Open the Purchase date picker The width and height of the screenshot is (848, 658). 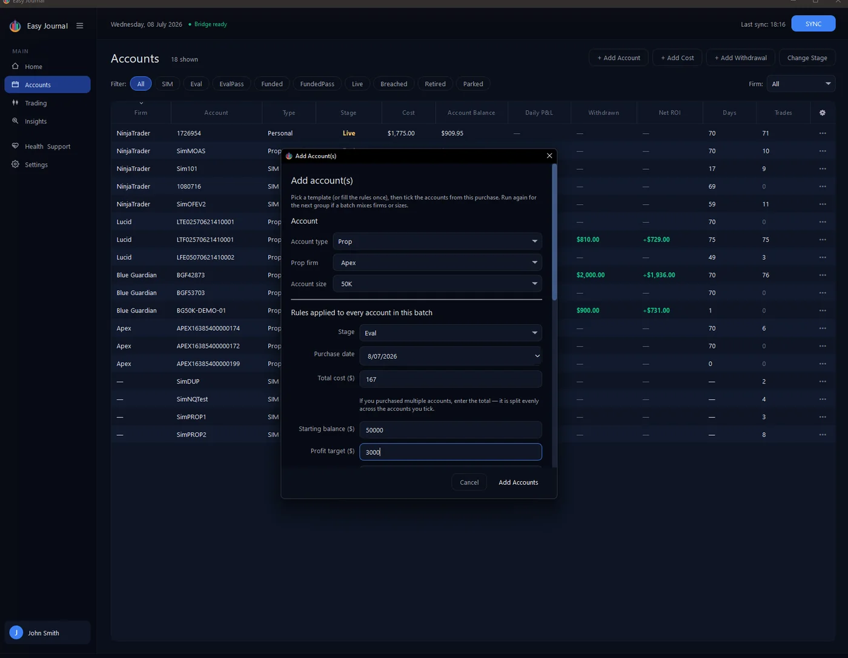(450, 356)
